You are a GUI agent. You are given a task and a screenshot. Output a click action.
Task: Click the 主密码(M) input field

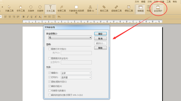pyautogui.click(x=76, y=62)
